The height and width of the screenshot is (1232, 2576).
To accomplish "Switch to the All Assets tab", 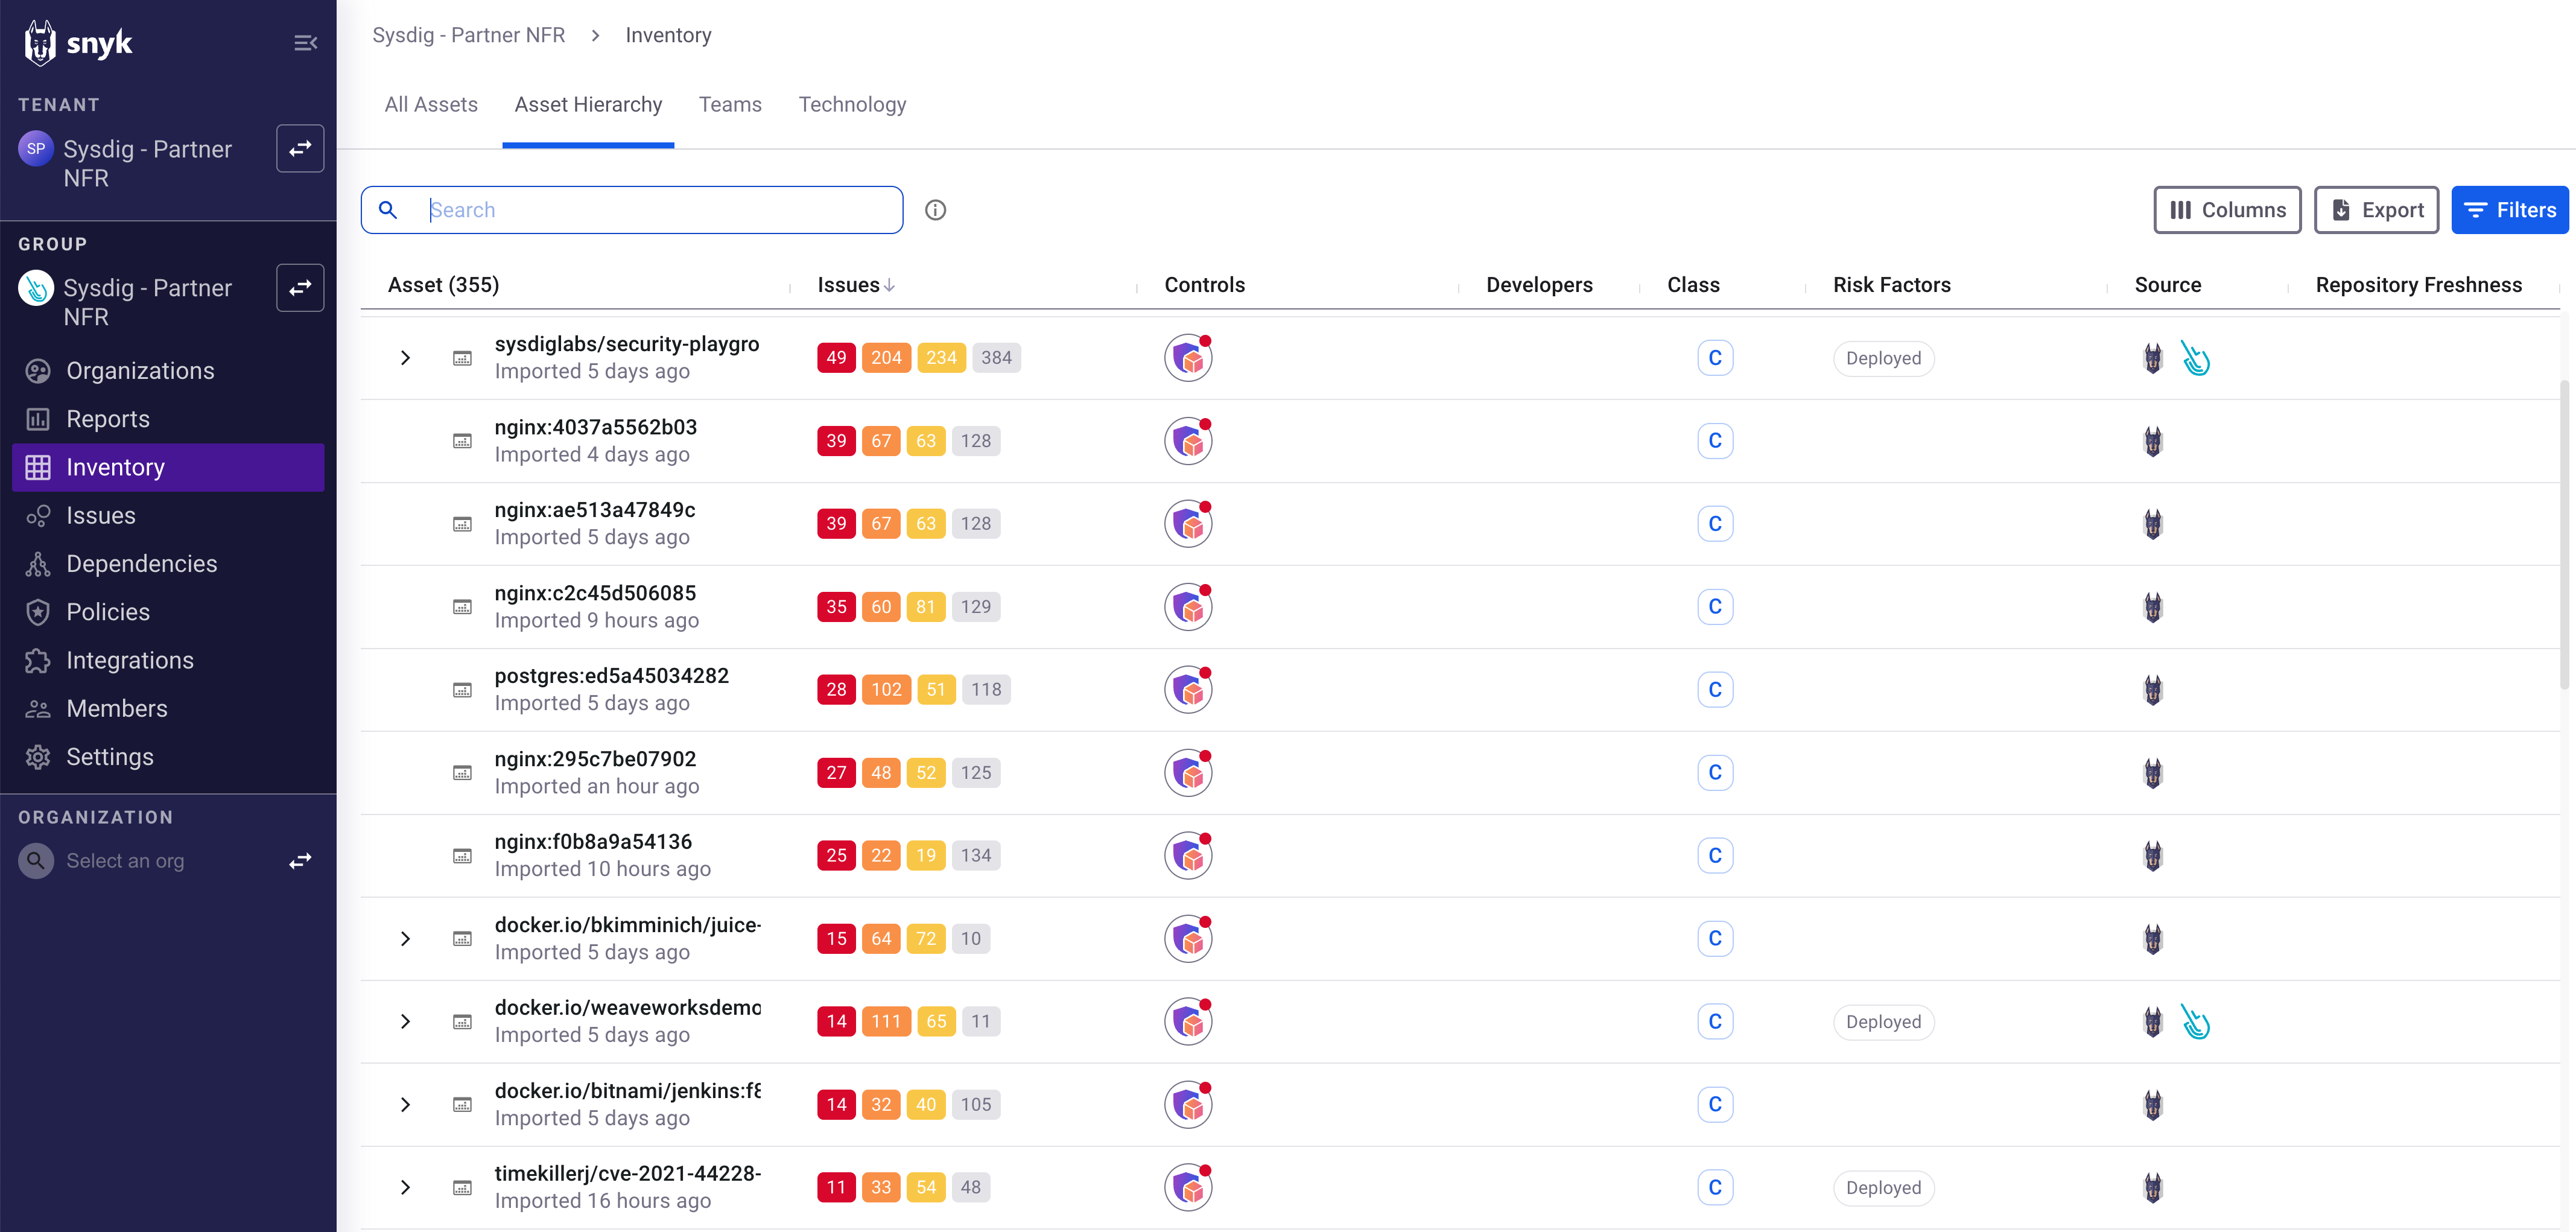I will click(431, 105).
